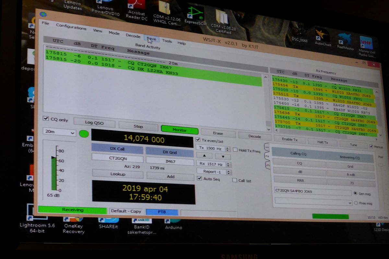Screen dimensions: 389x259
Task: Uncheck Tx even/1st option
Action: [x=198, y=140]
